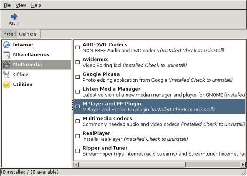
Task: Pick the Utilities category label
Action: pyautogui.click(x=23, y=84)
